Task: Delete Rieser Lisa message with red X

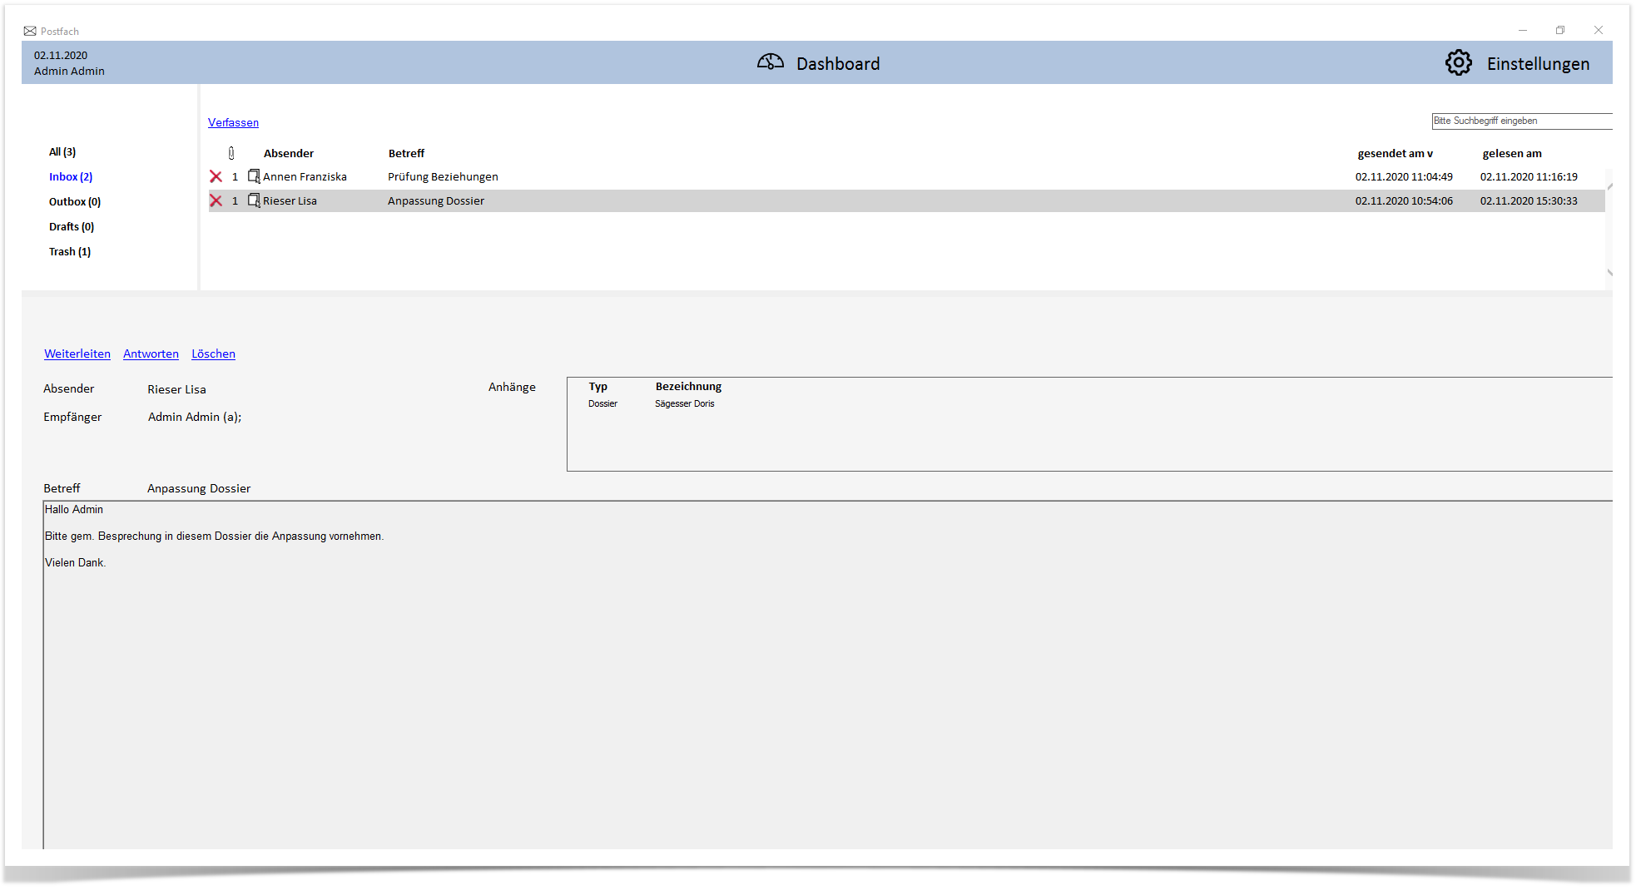Action: tap(216, 200)
